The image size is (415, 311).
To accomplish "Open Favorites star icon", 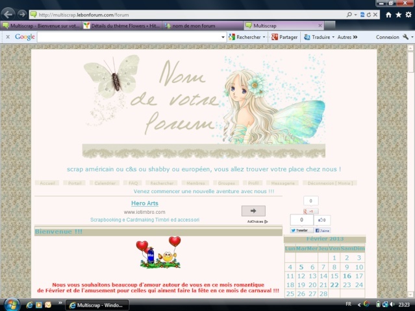I will point(398,15).
